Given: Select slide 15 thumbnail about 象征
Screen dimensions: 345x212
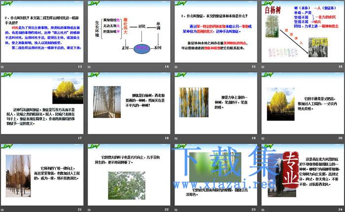Looking at the screenshot, I should tap(216, 31).
